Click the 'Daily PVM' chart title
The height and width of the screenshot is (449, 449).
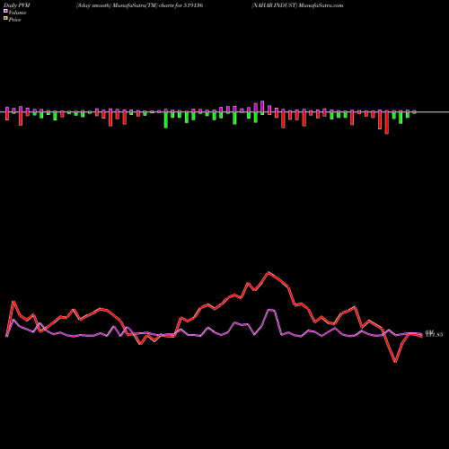point(18,5)
